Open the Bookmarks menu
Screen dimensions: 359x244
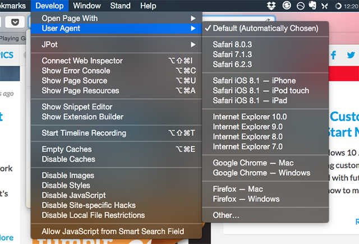point(13,6)
